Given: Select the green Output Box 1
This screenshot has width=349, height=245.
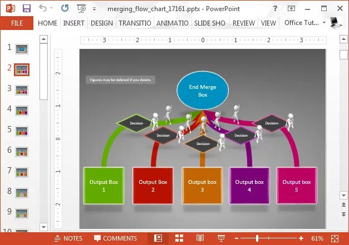Looking at the screenshot, I should (x=104, y=186).
